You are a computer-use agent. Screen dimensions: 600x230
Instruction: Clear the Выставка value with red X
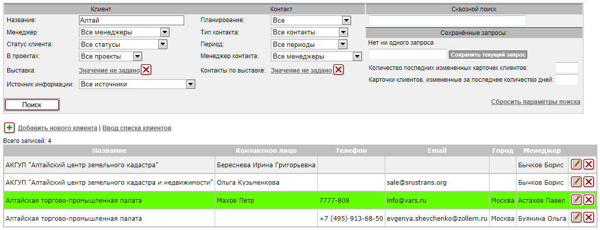146,70
